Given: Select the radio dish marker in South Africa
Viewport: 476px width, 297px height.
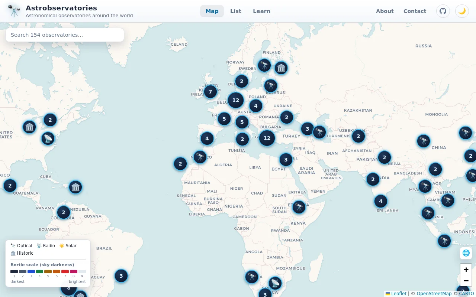Looking at the screenshot, I should (x=275, y=283).
